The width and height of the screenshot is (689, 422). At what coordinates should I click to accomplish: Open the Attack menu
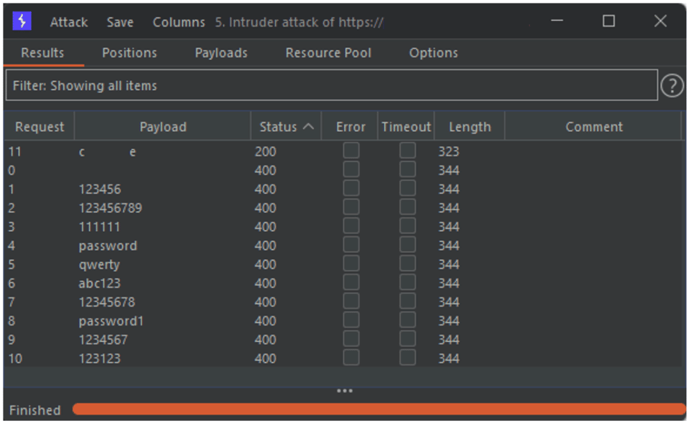tap(69, 22)
